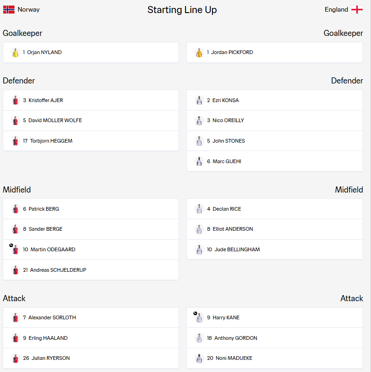Click Kristoffer Ajer's player shirt icon
Image resolution: width=371 pixels, height=372 pixels.
15,100
